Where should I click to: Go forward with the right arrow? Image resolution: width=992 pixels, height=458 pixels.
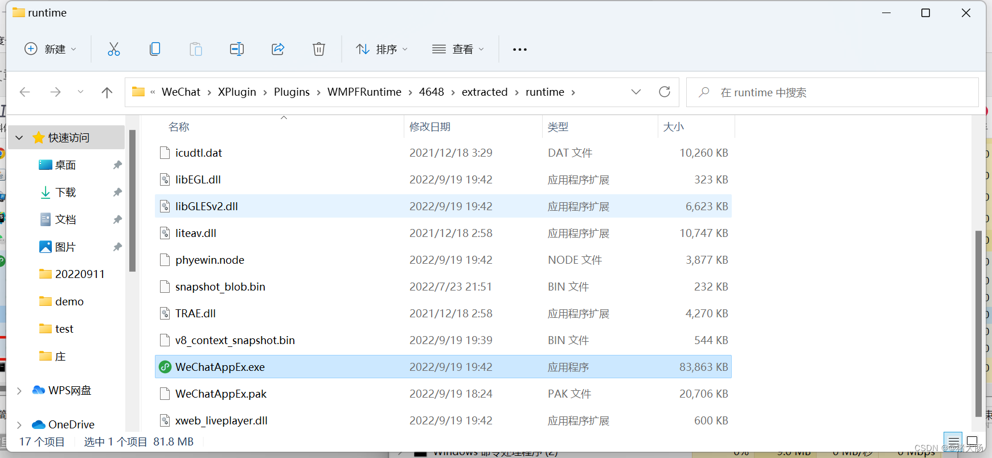pyautogui.click(x=55, y=92)
